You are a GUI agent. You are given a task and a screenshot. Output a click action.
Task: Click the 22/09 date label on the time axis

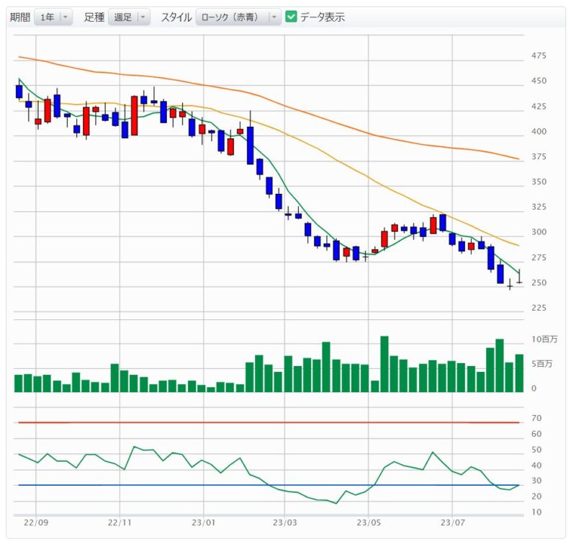[36, 522]
